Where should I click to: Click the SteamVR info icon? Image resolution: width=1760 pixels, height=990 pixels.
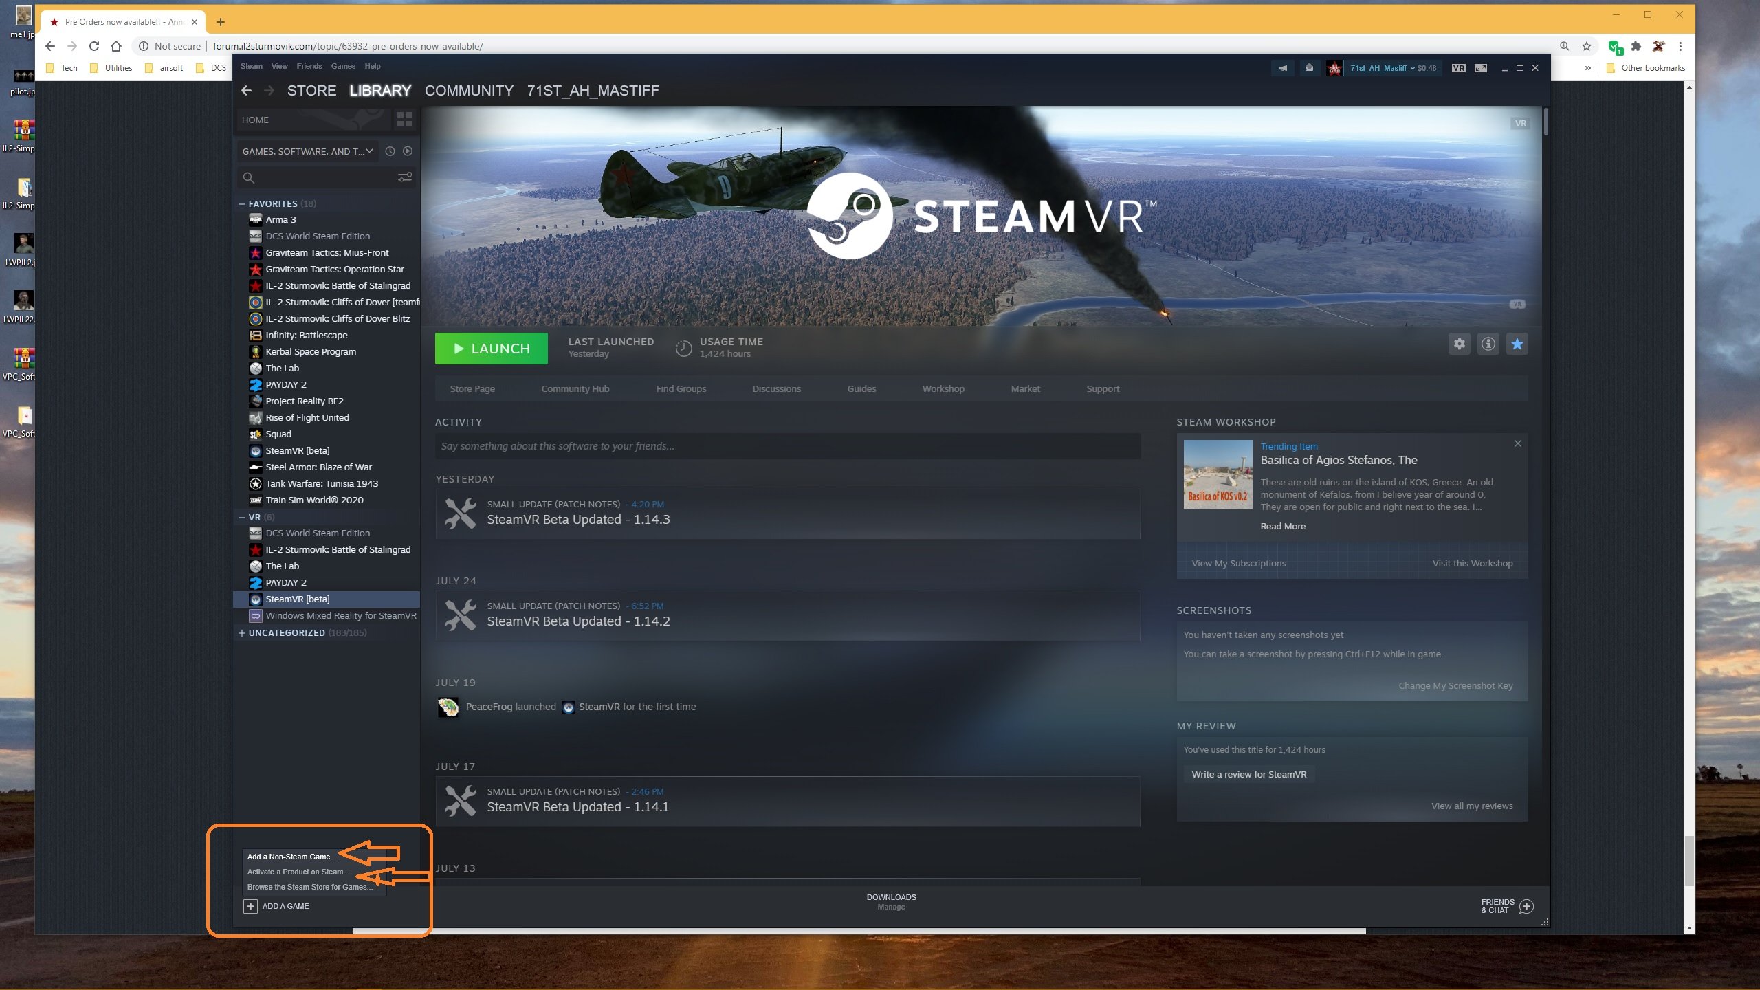[1488, 344]
